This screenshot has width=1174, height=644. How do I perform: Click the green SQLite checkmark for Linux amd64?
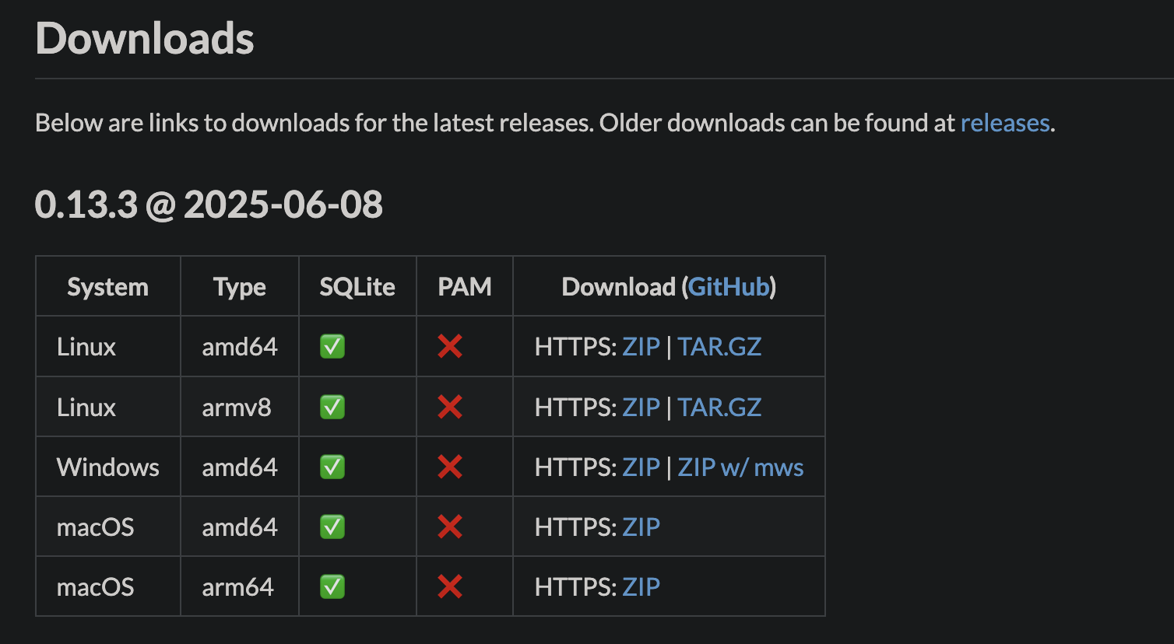(332, 347)
